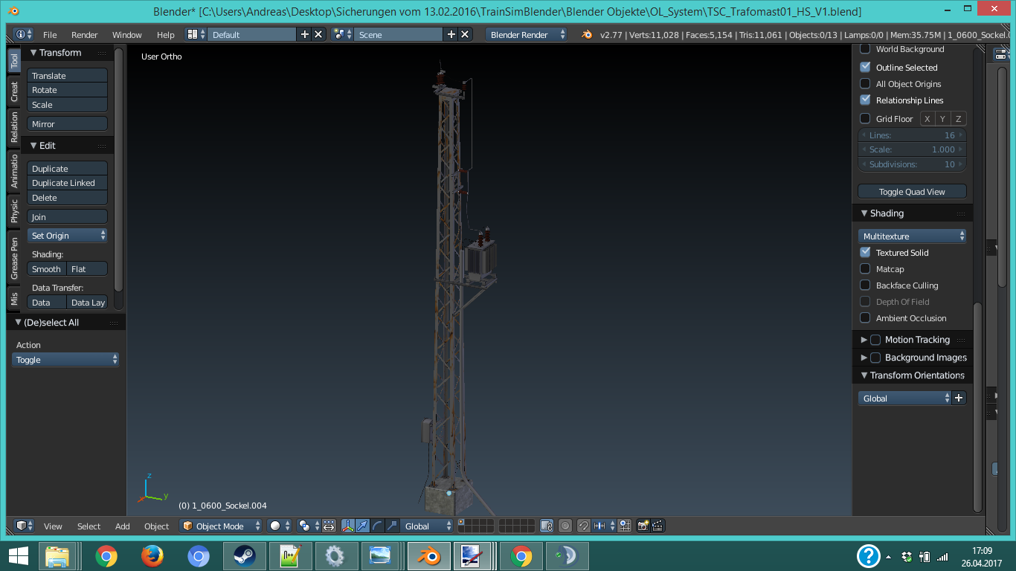The image size is (1016, 571).
Task: Open the Render menu
Action: coord(84,35)
